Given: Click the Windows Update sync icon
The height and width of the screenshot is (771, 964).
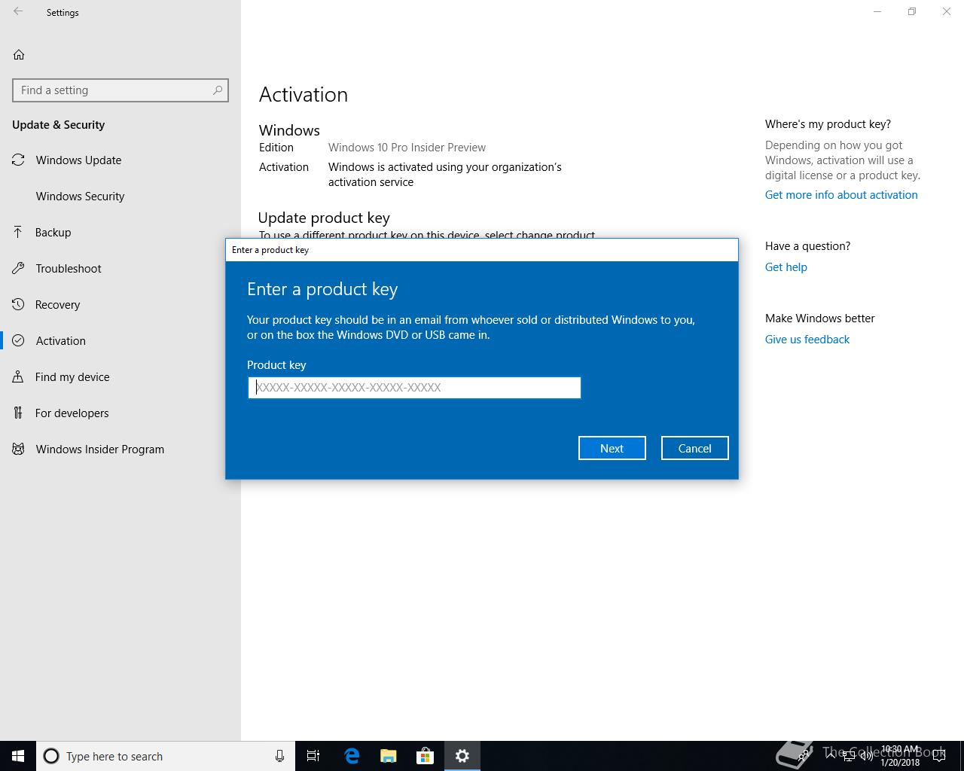Looking at the screenshot, I should (18, 160).
